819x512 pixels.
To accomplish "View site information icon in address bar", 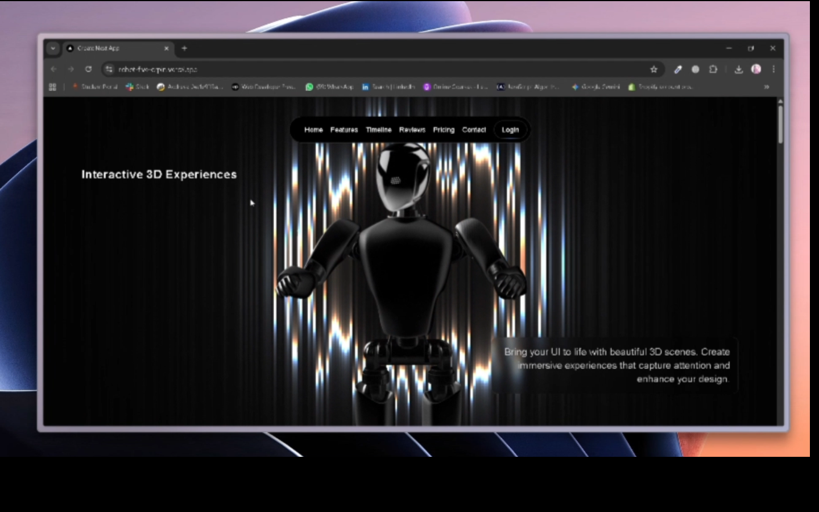I will coord(109,69).
